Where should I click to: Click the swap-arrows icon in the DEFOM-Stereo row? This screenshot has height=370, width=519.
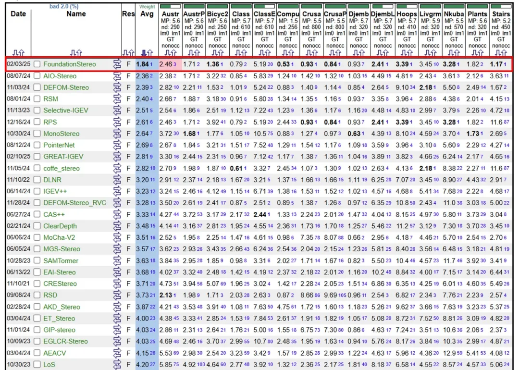[x=117, y=87]
